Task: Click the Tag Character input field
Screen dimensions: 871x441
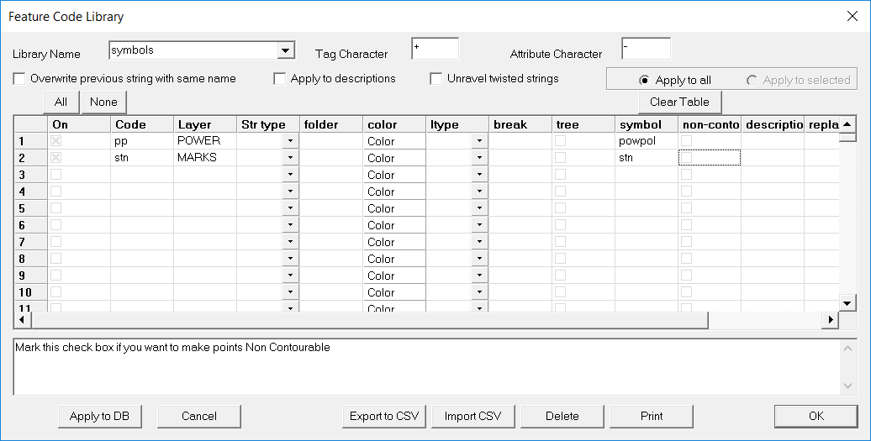Action: 435,49
